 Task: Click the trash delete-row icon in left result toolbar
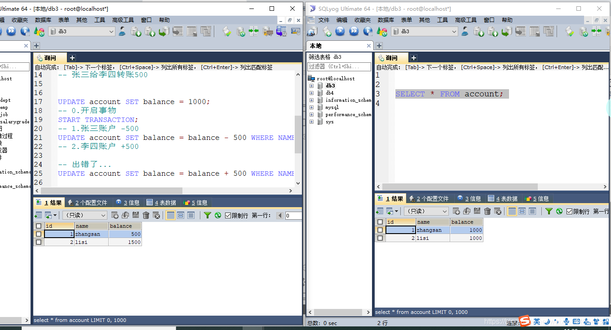click(x=146, y=215)
